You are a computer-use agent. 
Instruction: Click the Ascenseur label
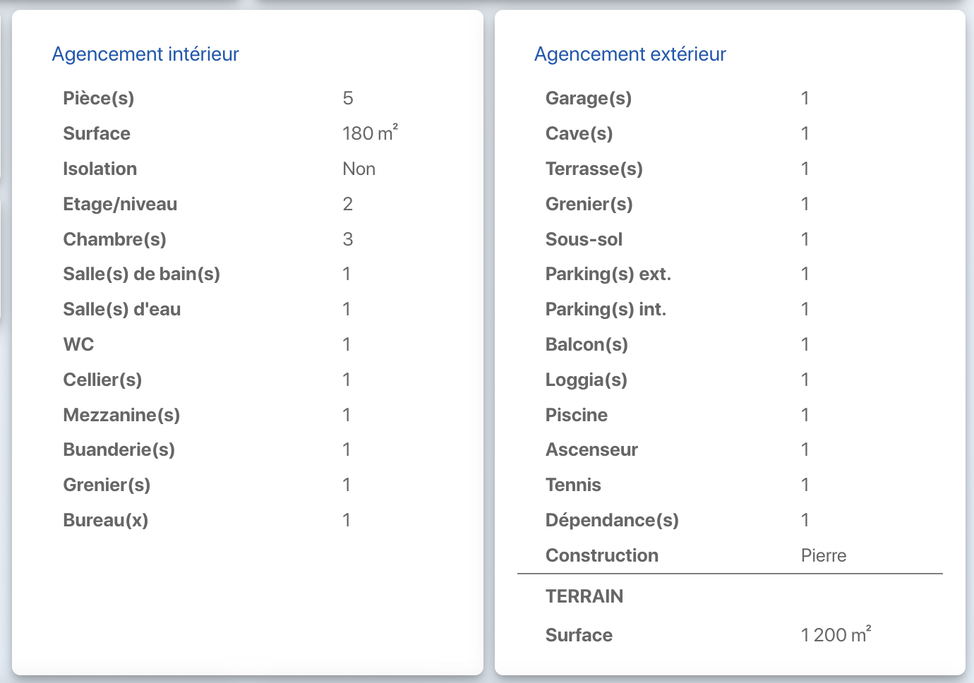(591, 449)
